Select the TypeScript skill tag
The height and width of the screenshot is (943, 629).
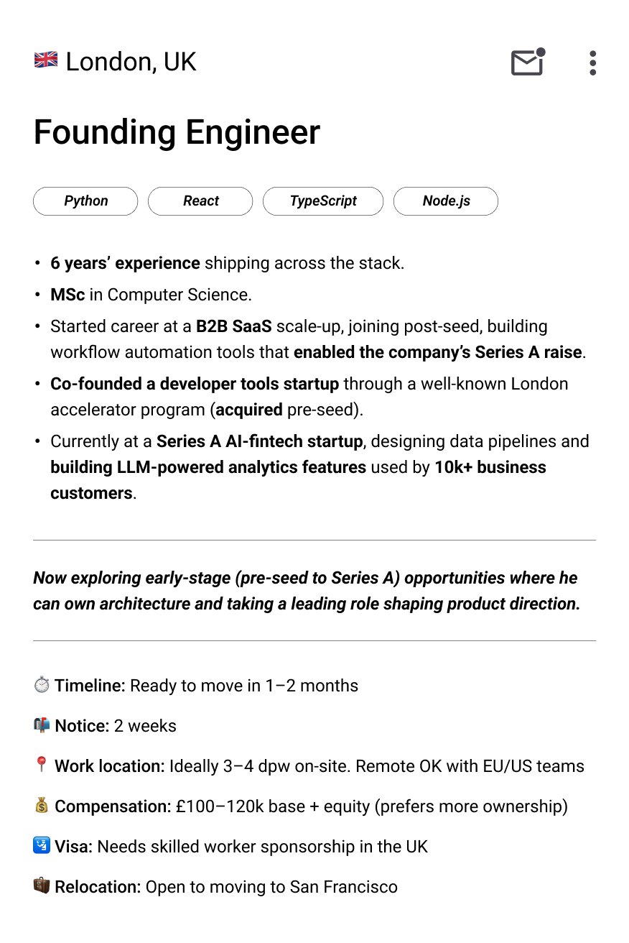pyautogui.click(x=323, y=201)
